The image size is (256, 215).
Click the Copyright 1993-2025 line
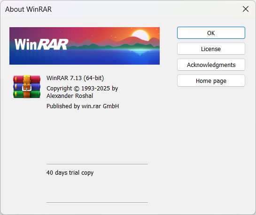tap(82, 89)
